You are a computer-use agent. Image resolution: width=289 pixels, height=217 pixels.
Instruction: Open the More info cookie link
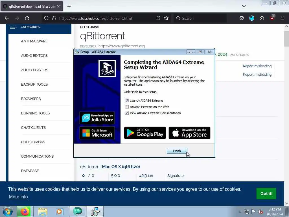(x=18, y=197)
